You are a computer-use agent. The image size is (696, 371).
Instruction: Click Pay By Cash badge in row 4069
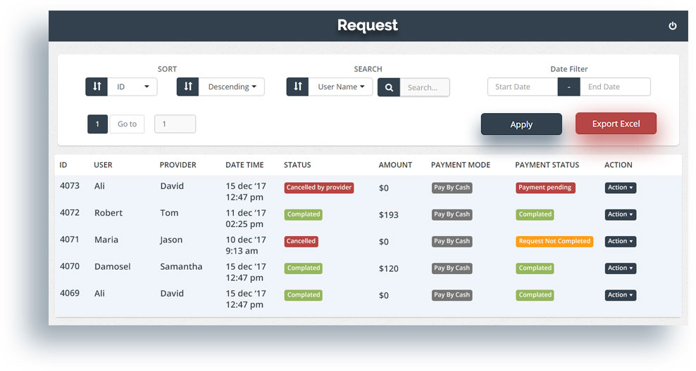pos(452,295)
